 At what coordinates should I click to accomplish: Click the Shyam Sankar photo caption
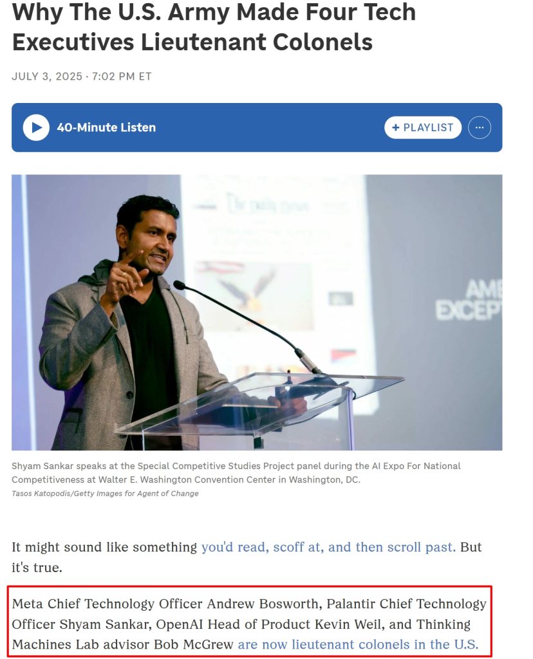[x=236, y=473]
